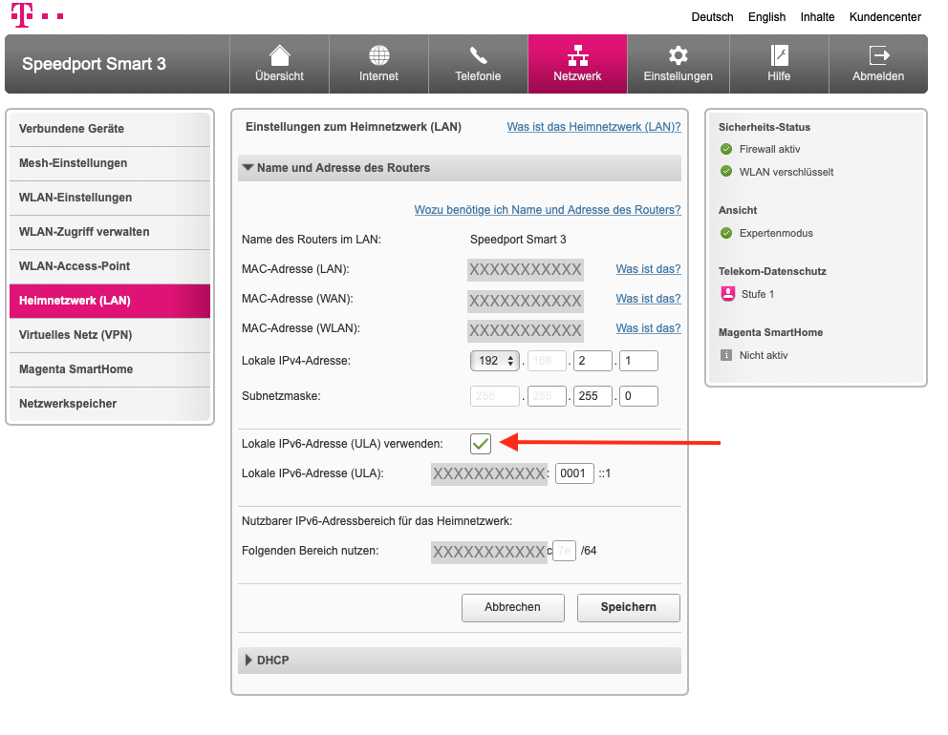Click the Expertenmodus green check icon
The image size is (948, 735).
[726, 233]
